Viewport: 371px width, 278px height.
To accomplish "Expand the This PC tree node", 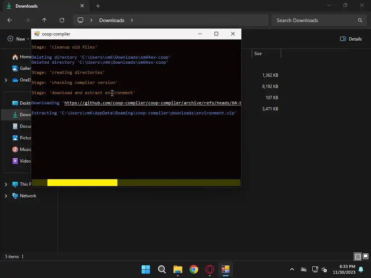I will pos(6,184).
